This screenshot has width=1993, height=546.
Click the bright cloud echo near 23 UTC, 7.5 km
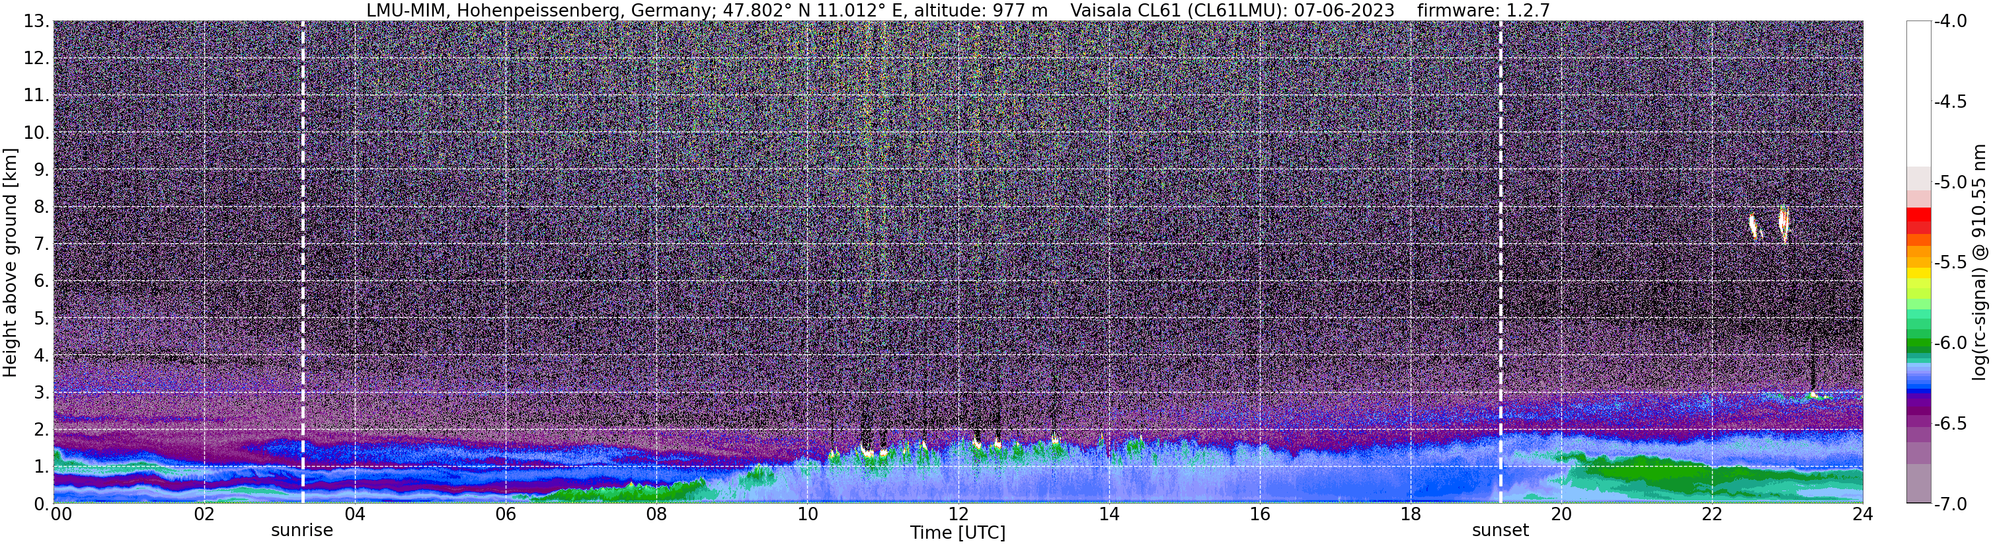click(x=1785, y=224)
